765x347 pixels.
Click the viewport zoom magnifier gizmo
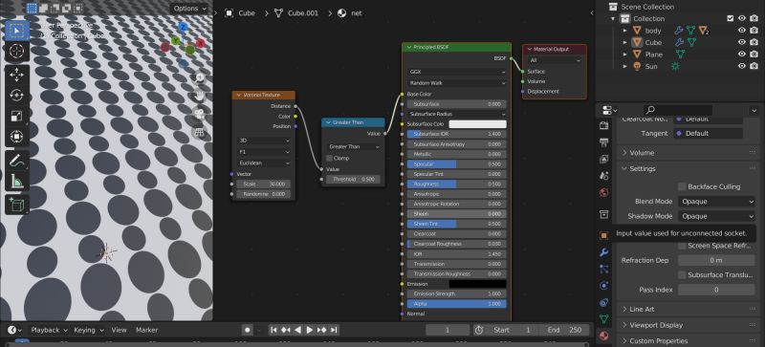coord(200,77)
